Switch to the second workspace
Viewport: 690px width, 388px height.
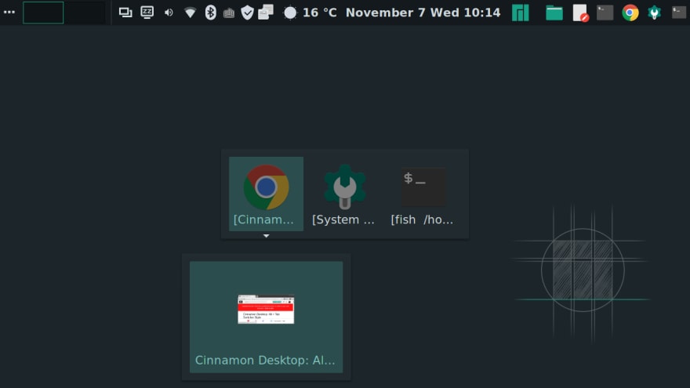tap(85, 13)
